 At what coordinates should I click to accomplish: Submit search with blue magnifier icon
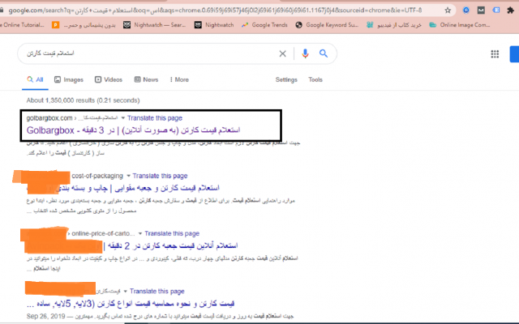(x=324, y=53)
